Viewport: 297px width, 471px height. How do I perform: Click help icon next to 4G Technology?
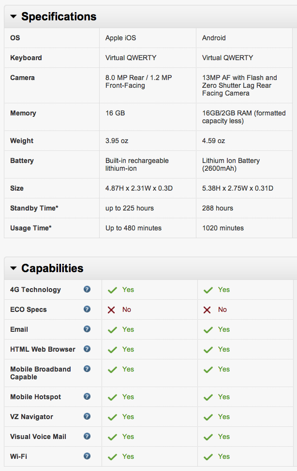(x=87, y=289)
